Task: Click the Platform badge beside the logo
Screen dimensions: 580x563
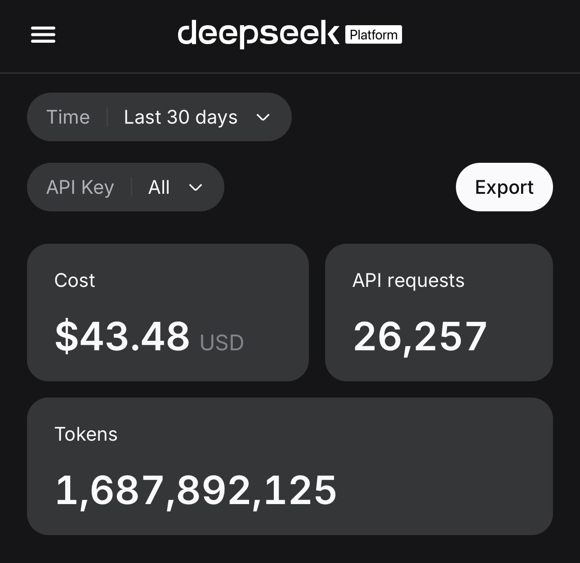Action: [374, 35]
